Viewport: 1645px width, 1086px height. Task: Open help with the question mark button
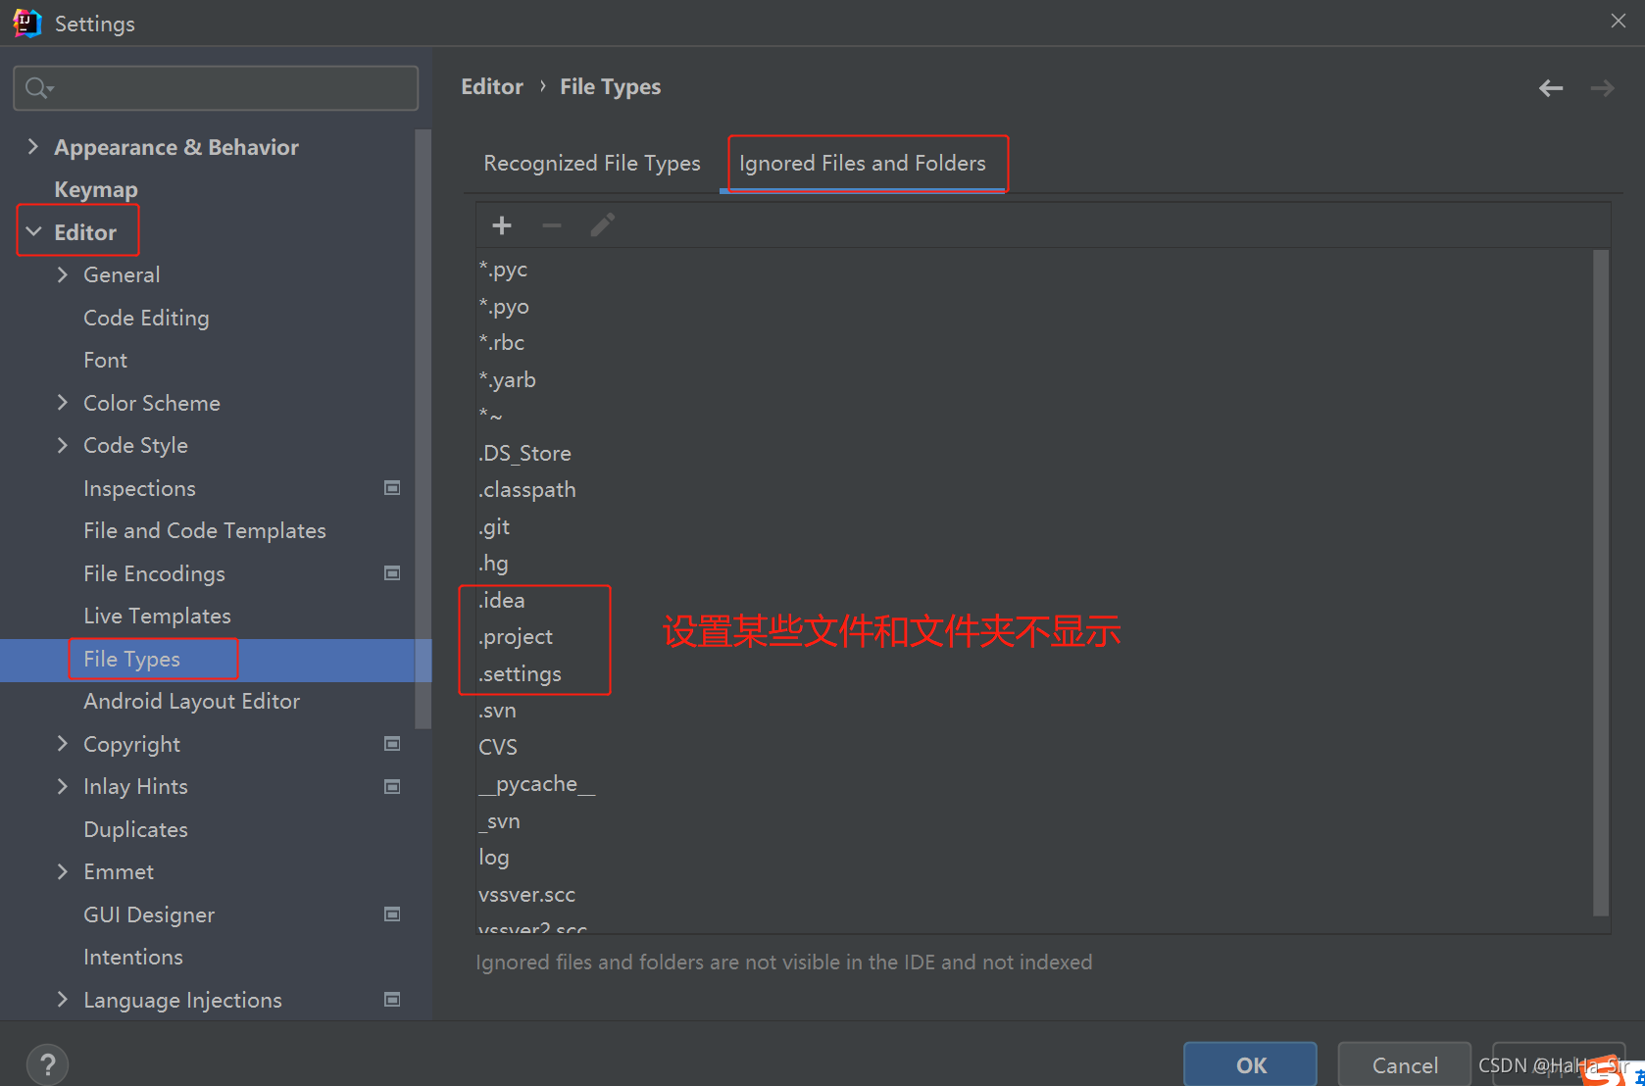tap(48, 1064)
